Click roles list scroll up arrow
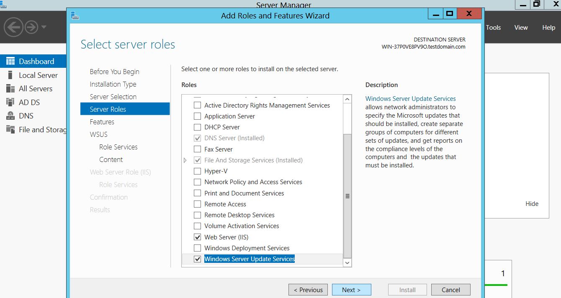This screenshot has width=561, height=298. coord(347,100)
